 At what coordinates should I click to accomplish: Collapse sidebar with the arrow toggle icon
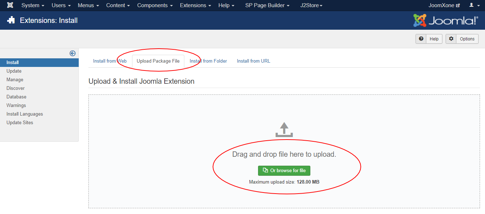pos(73,53)
